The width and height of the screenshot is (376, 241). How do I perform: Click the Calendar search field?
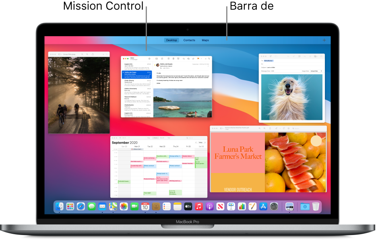[196, 138]
